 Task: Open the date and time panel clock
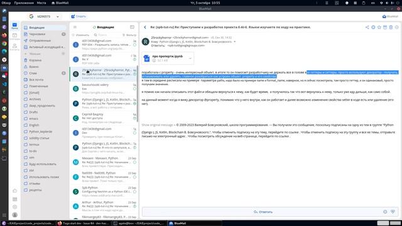pos(205,3)
